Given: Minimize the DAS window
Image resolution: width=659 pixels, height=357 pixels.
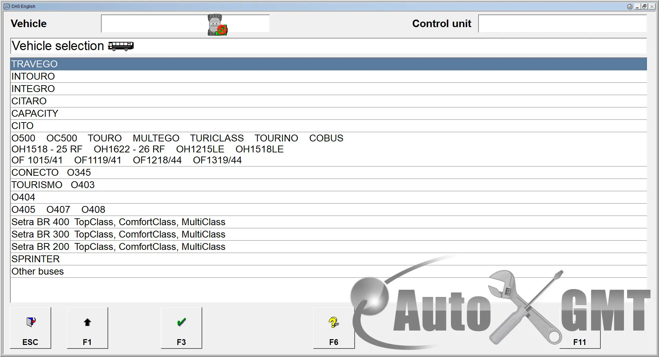Looking at the screenshot, I should 637,7.
